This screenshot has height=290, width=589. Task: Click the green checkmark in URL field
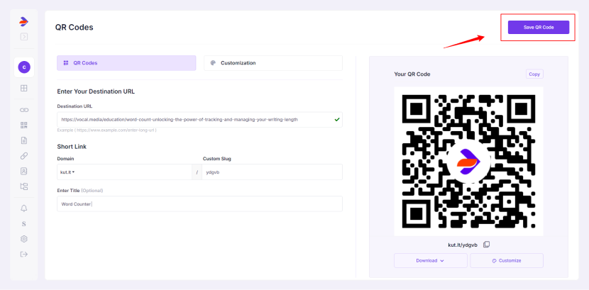[337, 119]
